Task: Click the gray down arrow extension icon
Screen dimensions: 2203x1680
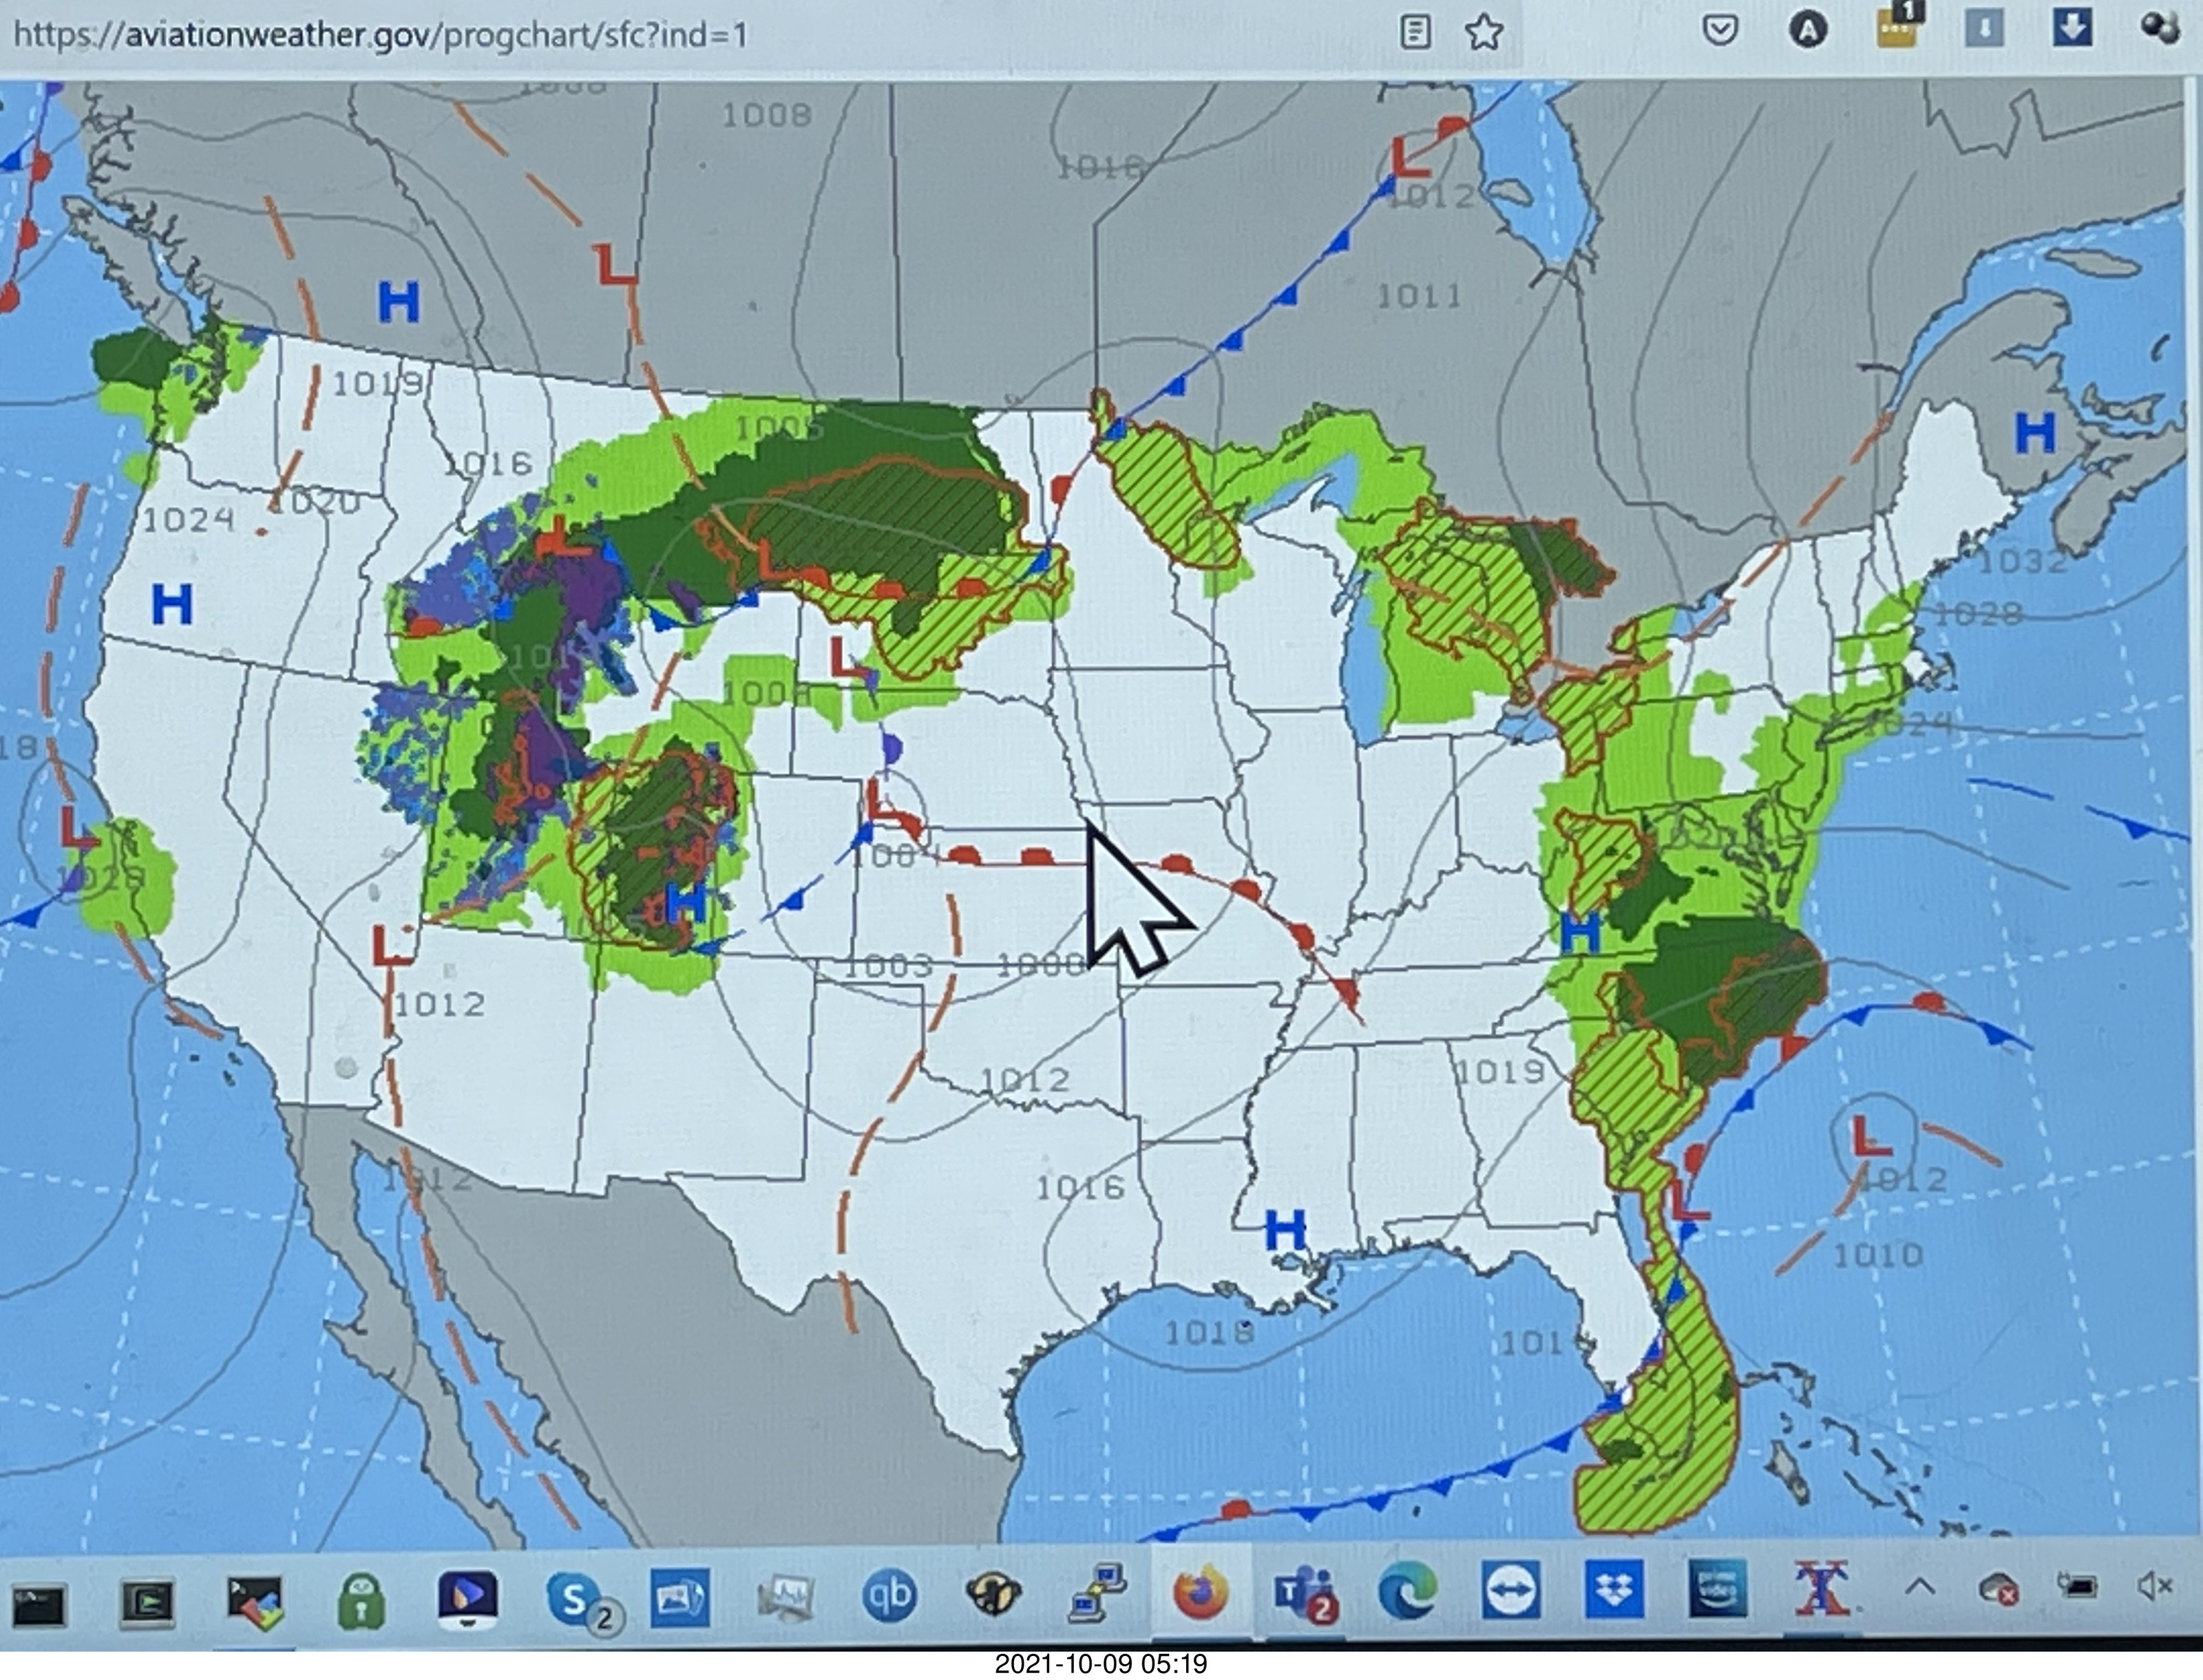Action: point(1984,28)
